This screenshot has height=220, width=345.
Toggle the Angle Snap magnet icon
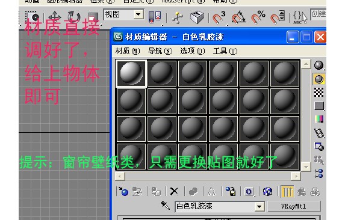point(238,17)
